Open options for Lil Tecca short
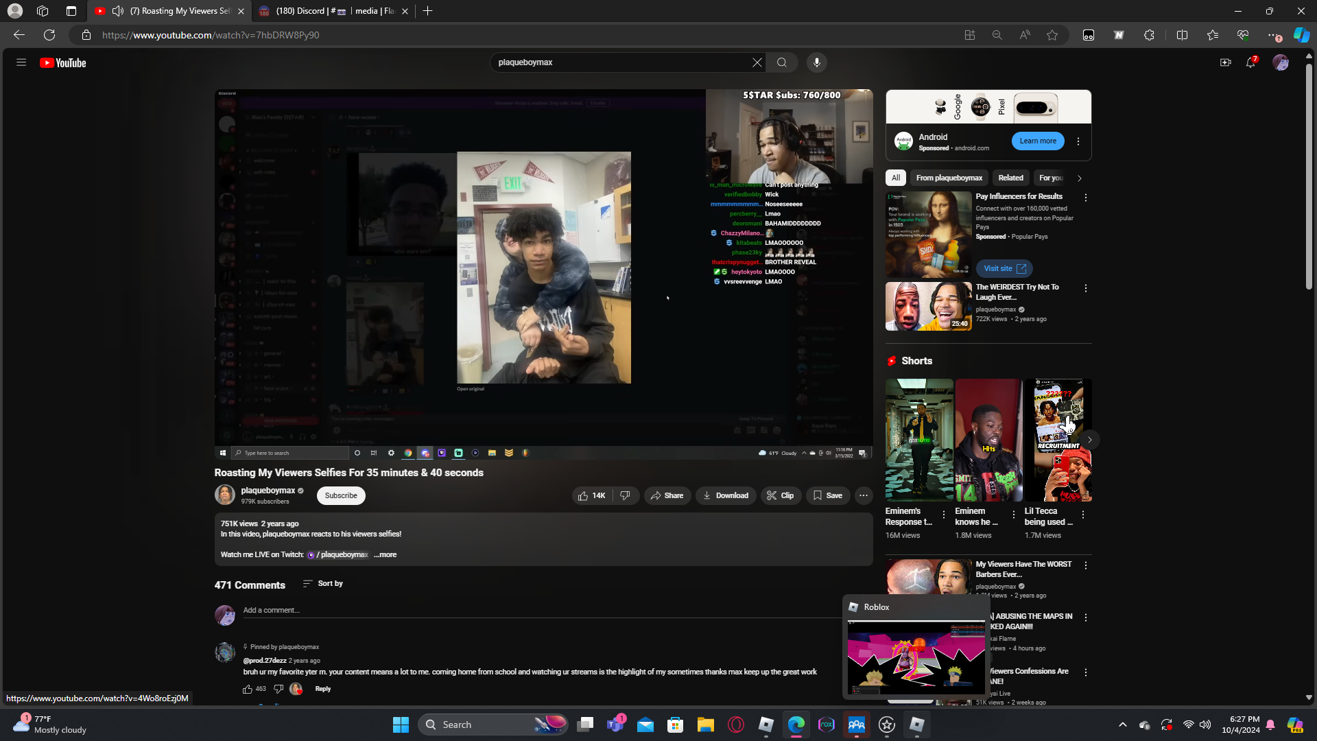Image resolution: width=1317 pixels, height=741 pixels. click(x=1083, y=515)
